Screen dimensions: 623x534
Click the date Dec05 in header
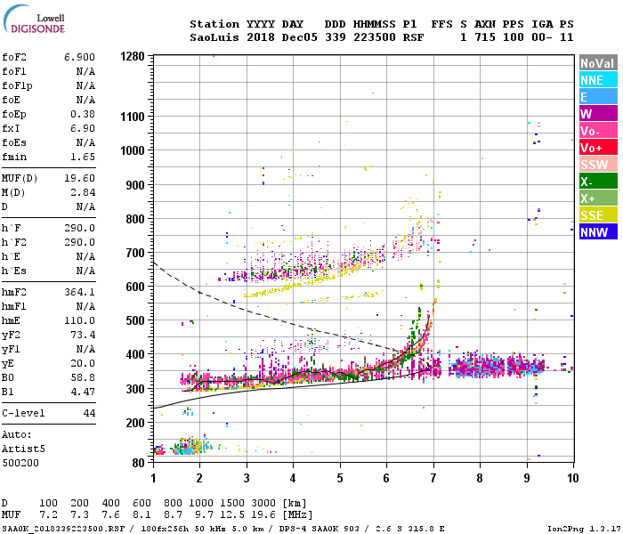[x=300, y=37]
